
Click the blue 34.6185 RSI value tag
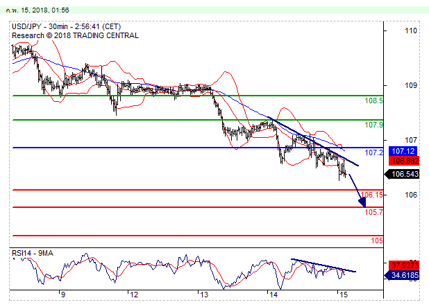pos(403,276)
